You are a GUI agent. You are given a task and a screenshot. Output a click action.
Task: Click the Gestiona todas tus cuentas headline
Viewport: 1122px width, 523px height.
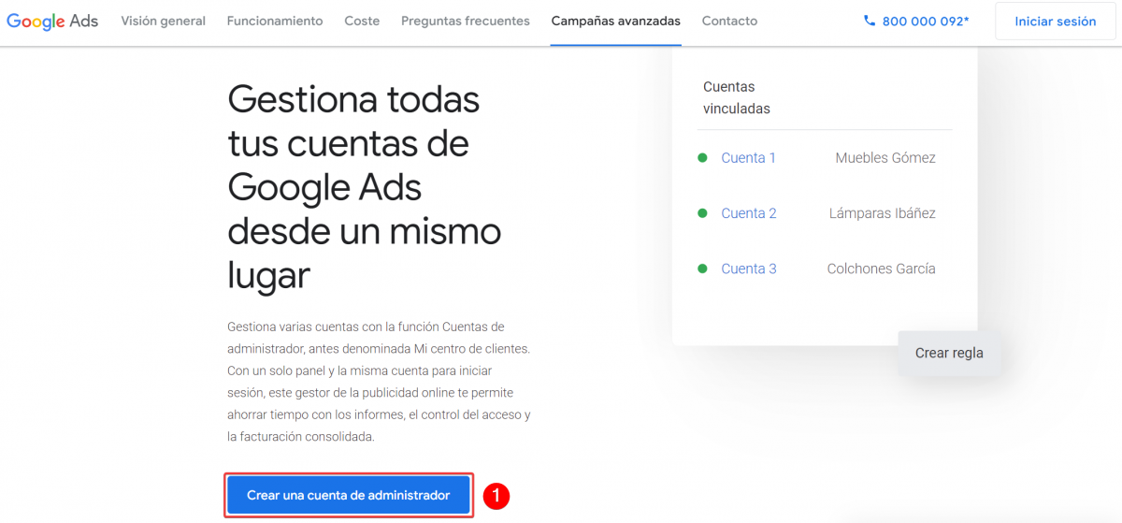pyautogui.click(x=365, y=187)
